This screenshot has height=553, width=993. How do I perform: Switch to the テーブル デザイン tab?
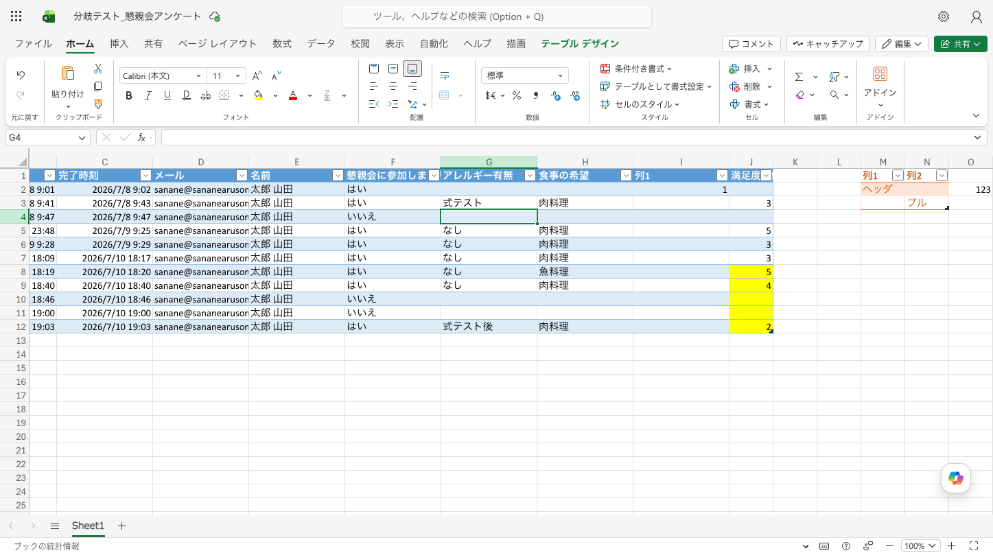click(580, 43)
